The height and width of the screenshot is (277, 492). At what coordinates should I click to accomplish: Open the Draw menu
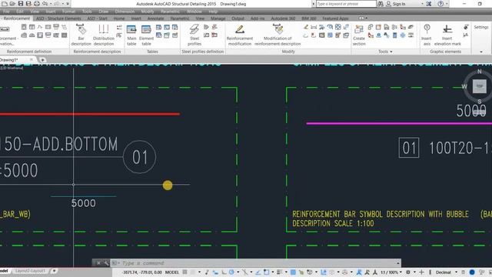[104, 12]
